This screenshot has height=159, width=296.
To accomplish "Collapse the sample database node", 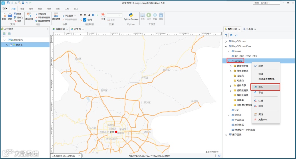I will [229, 61].
